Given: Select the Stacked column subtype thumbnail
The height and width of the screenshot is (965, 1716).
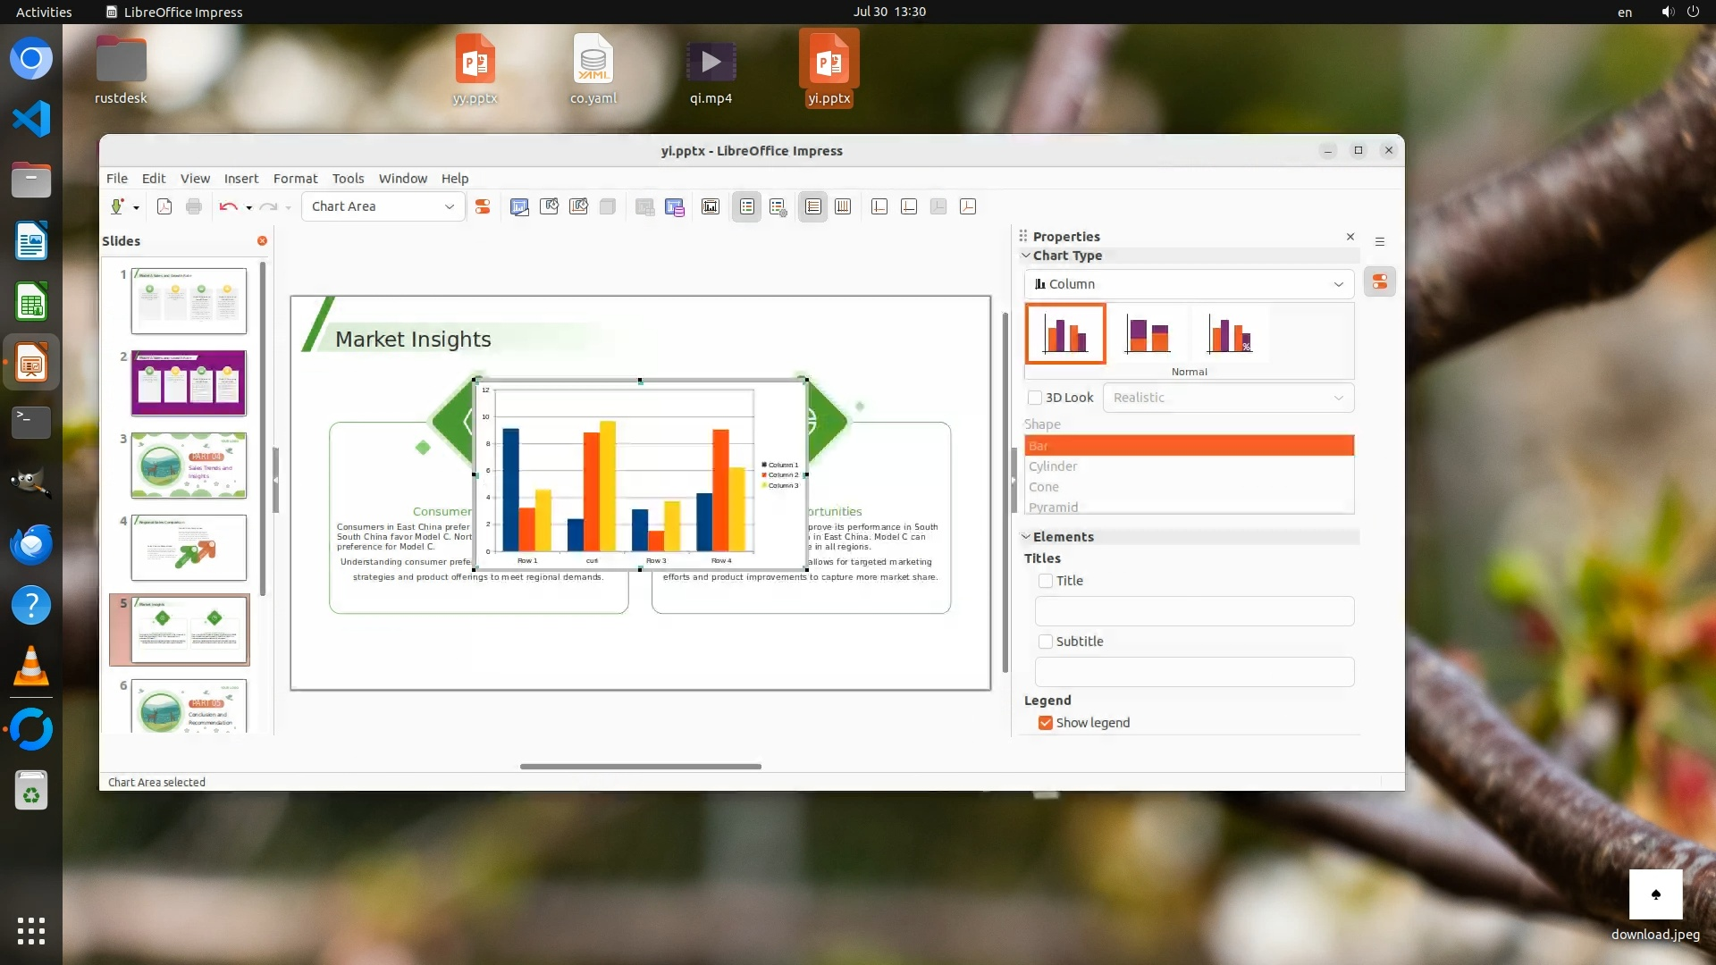Looking at the screenshot, I should [x=1148, y=334].
